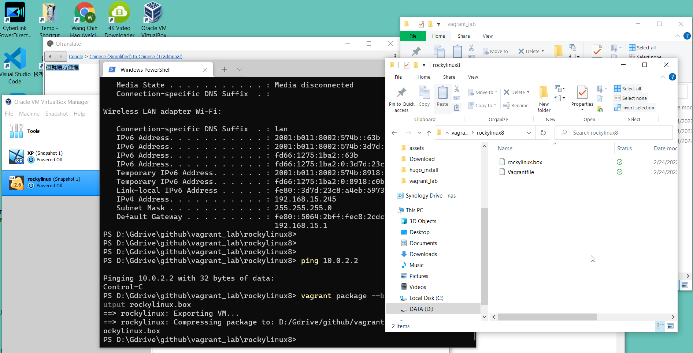Click QTranslate back navigation arrow
This screenshot has width=693, height=353.
(50, 56)
